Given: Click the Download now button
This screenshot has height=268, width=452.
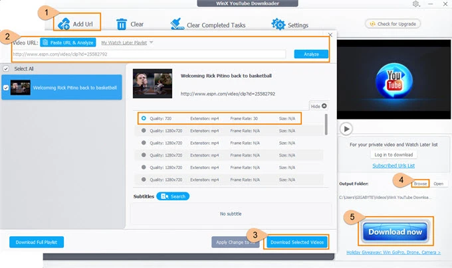Looking at the screenshot, I should [x=395, y=232].
